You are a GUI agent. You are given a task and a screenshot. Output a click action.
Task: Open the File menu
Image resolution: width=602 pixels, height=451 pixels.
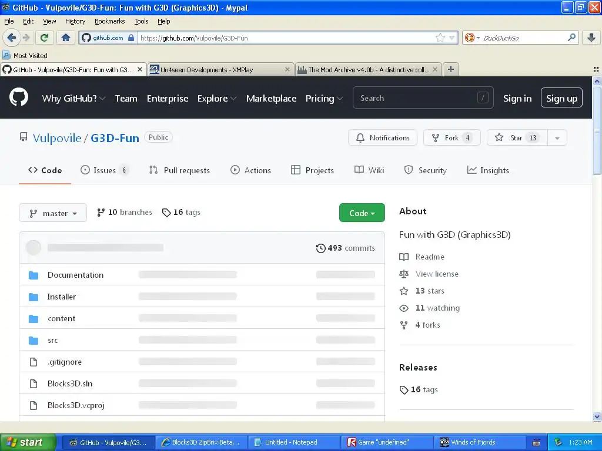click(x=9, y=21)
